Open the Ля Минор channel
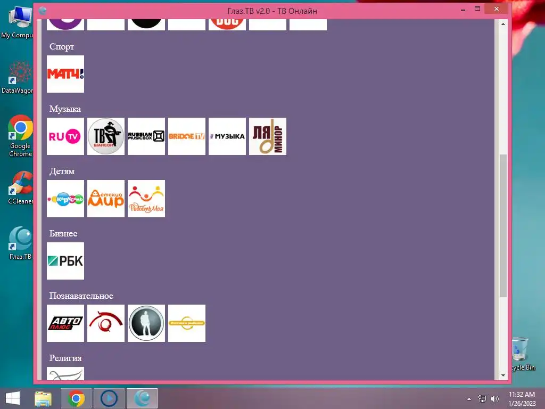This screenshot has width=545, height=409. pyautogui.click(x=268, y=136)
